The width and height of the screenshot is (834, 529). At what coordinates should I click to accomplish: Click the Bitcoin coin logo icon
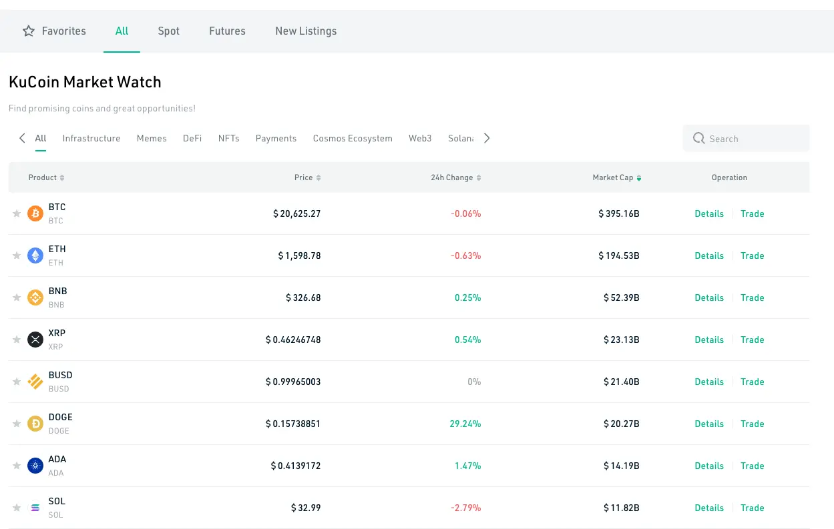[x=35, y=213]
